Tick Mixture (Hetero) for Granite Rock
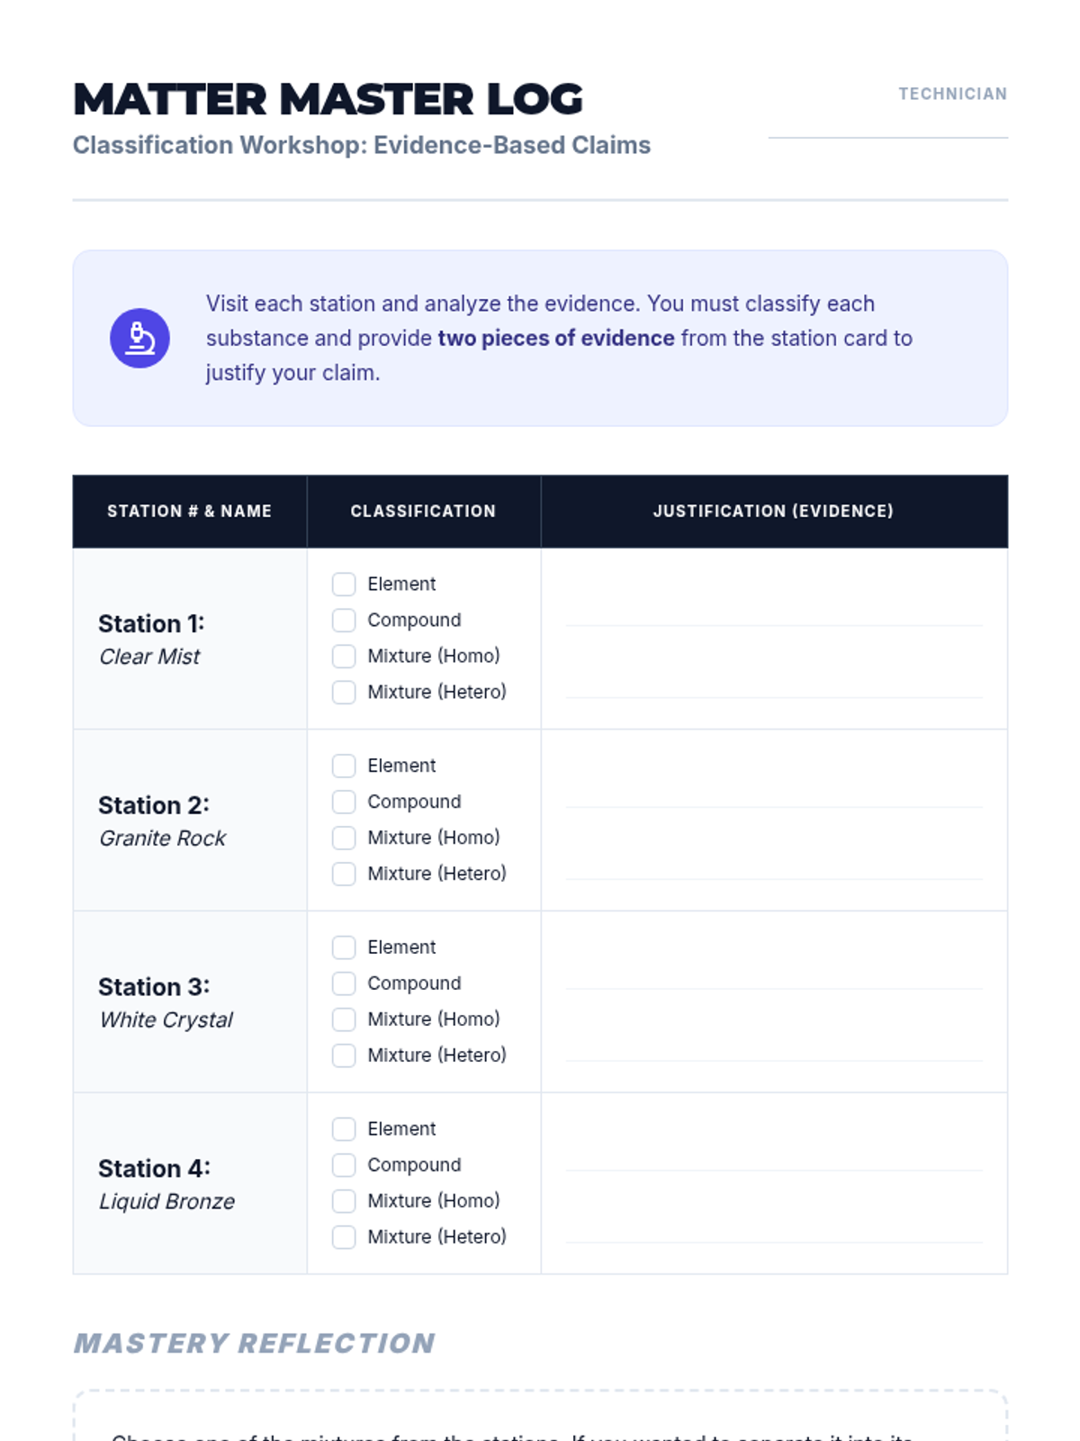 [x=344, y=875]
